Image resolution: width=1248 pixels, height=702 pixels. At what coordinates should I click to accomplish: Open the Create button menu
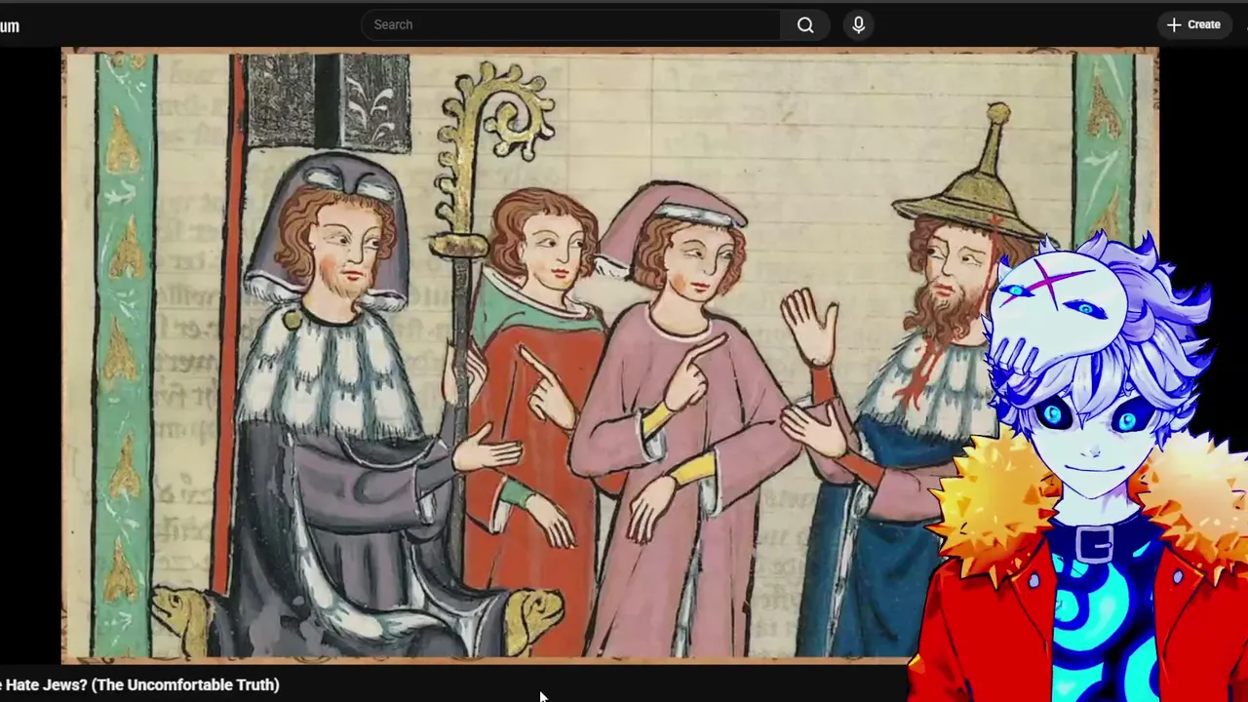click(x=1193, y=24)
